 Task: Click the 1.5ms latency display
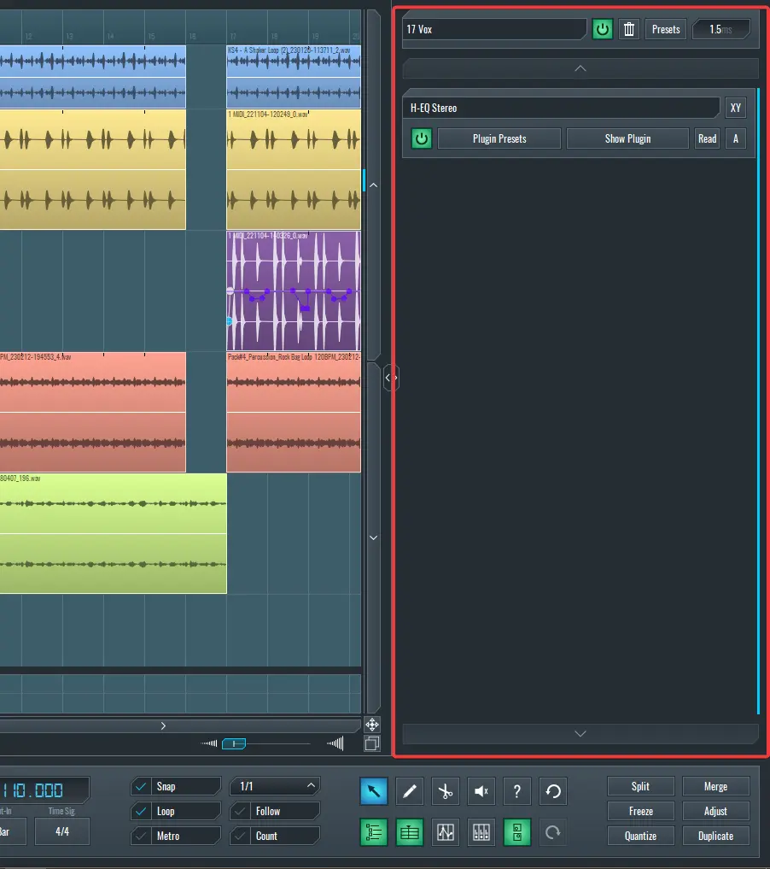coord(721,29)
